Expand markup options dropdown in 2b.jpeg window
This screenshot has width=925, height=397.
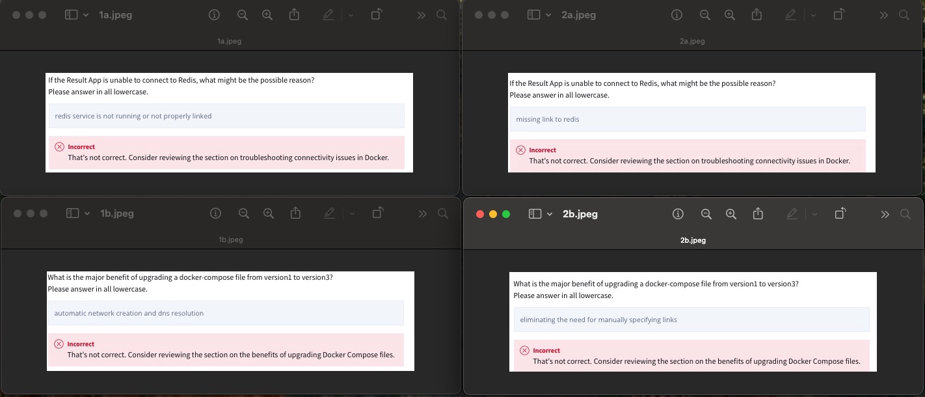[x=814, y=214]
